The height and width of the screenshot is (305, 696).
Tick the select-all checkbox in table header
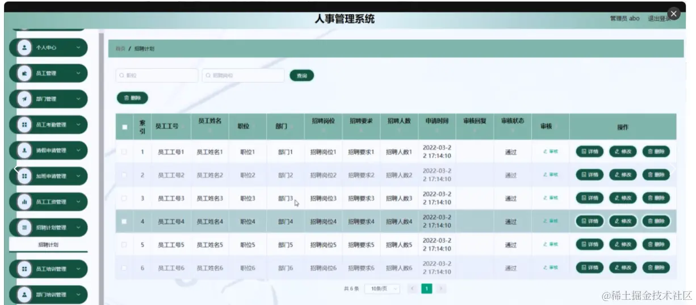[x=125, y=127]
